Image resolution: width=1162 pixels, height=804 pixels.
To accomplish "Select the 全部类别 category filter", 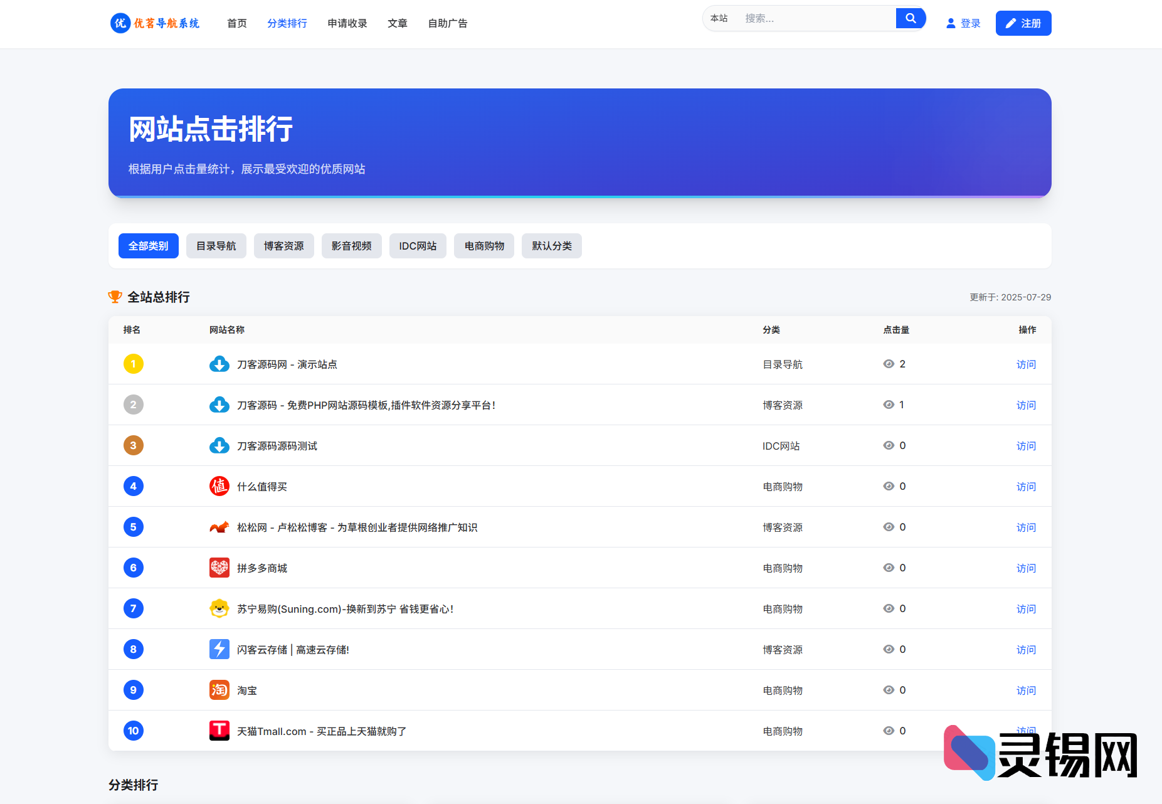I will (x=148, y=246).
